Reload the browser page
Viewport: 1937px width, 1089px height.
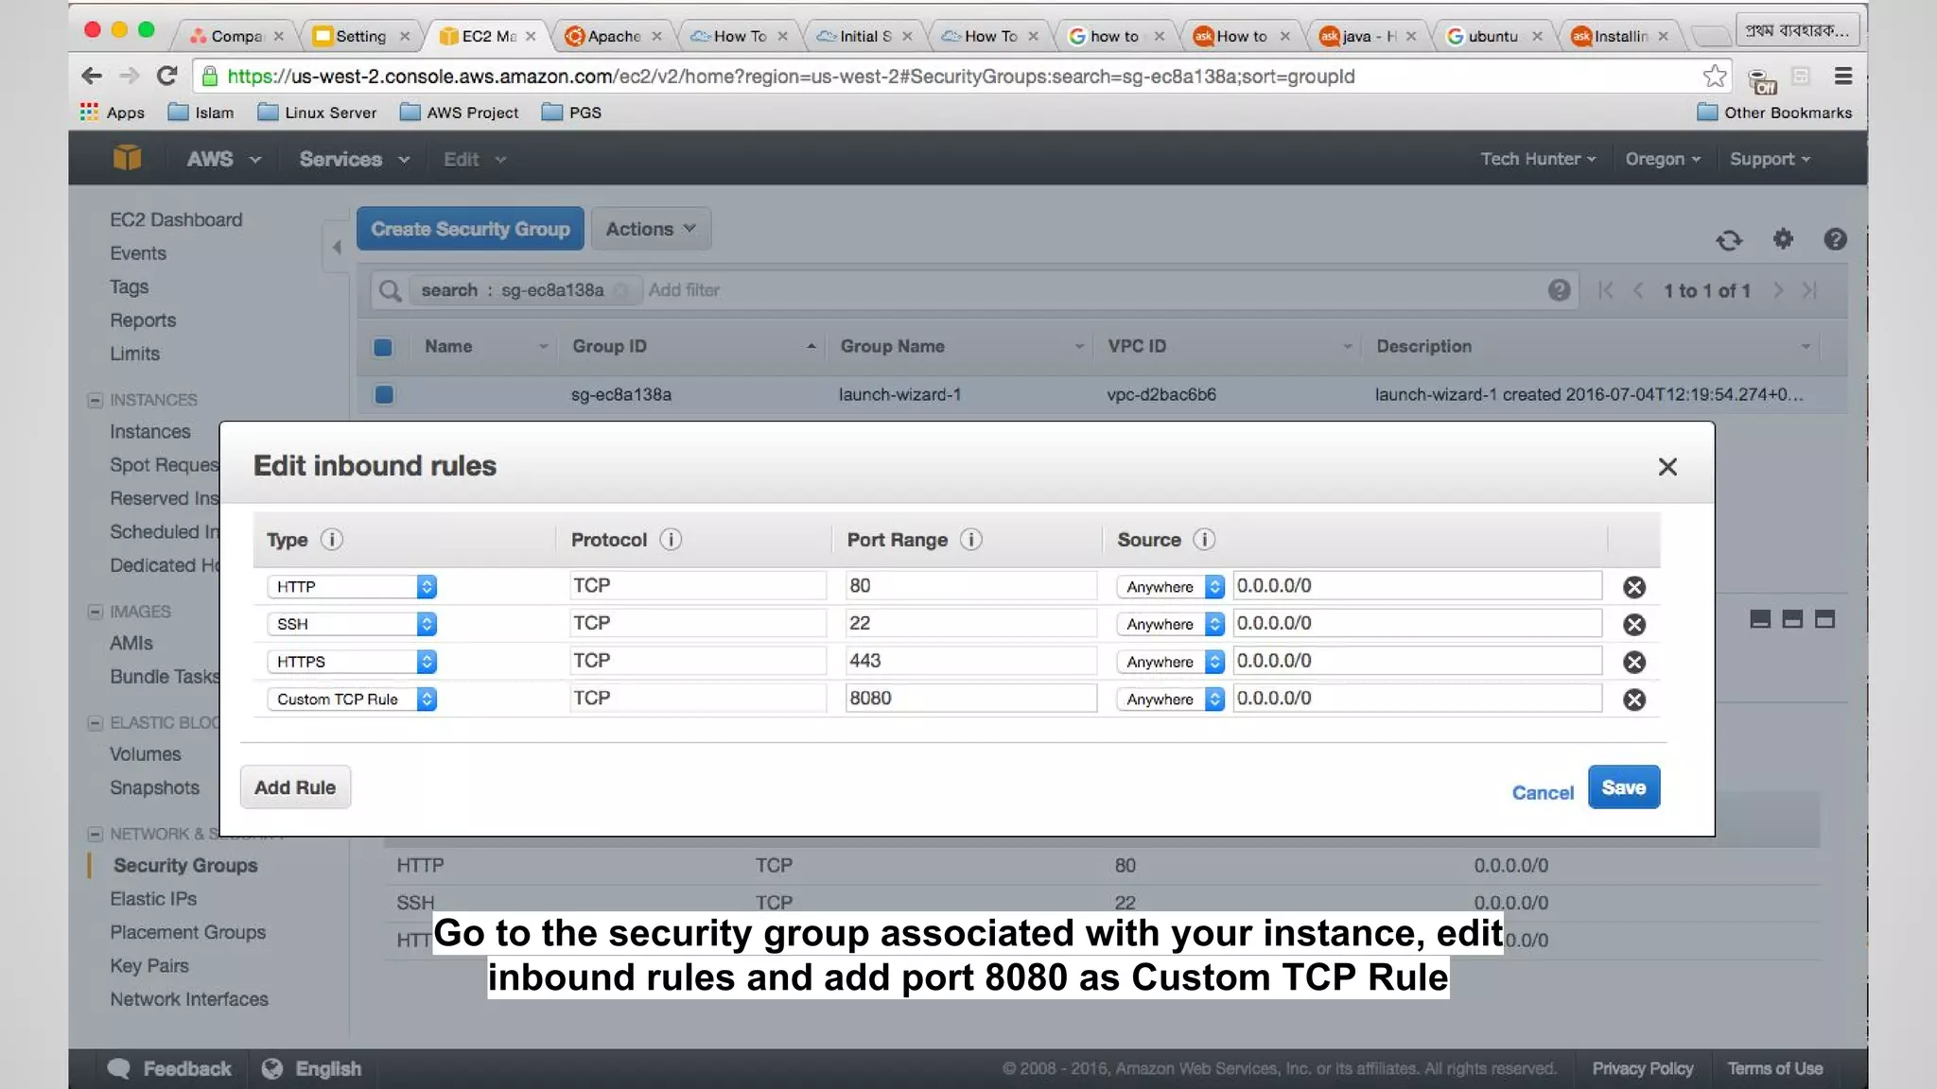point(166,76)
